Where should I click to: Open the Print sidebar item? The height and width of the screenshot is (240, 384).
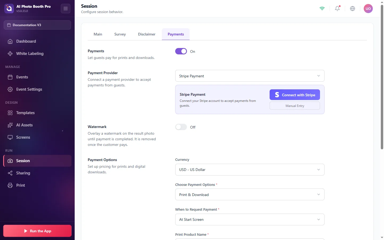point(37,185)
